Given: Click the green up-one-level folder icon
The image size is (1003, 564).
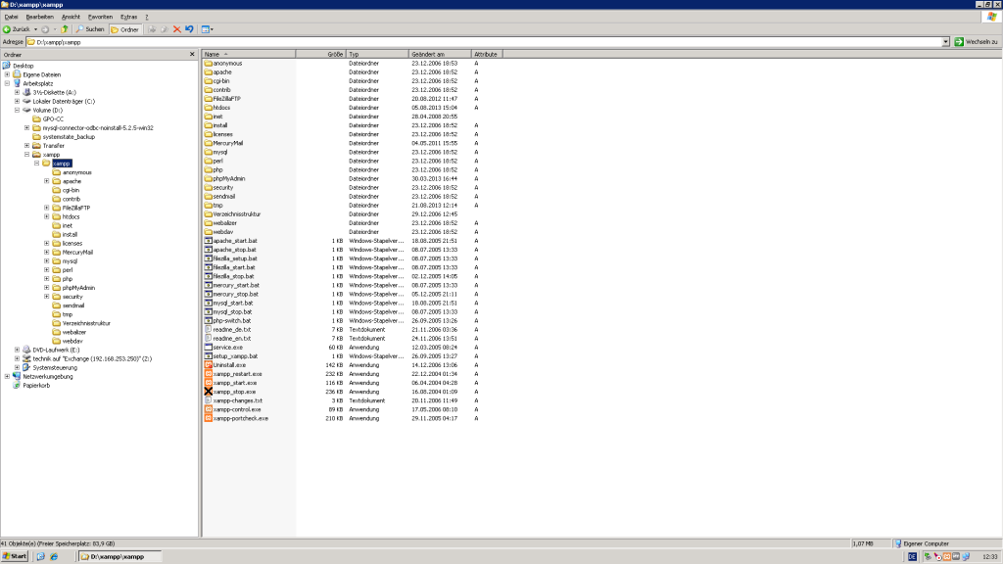Looking at the screenshot, I should click(65, 29).
